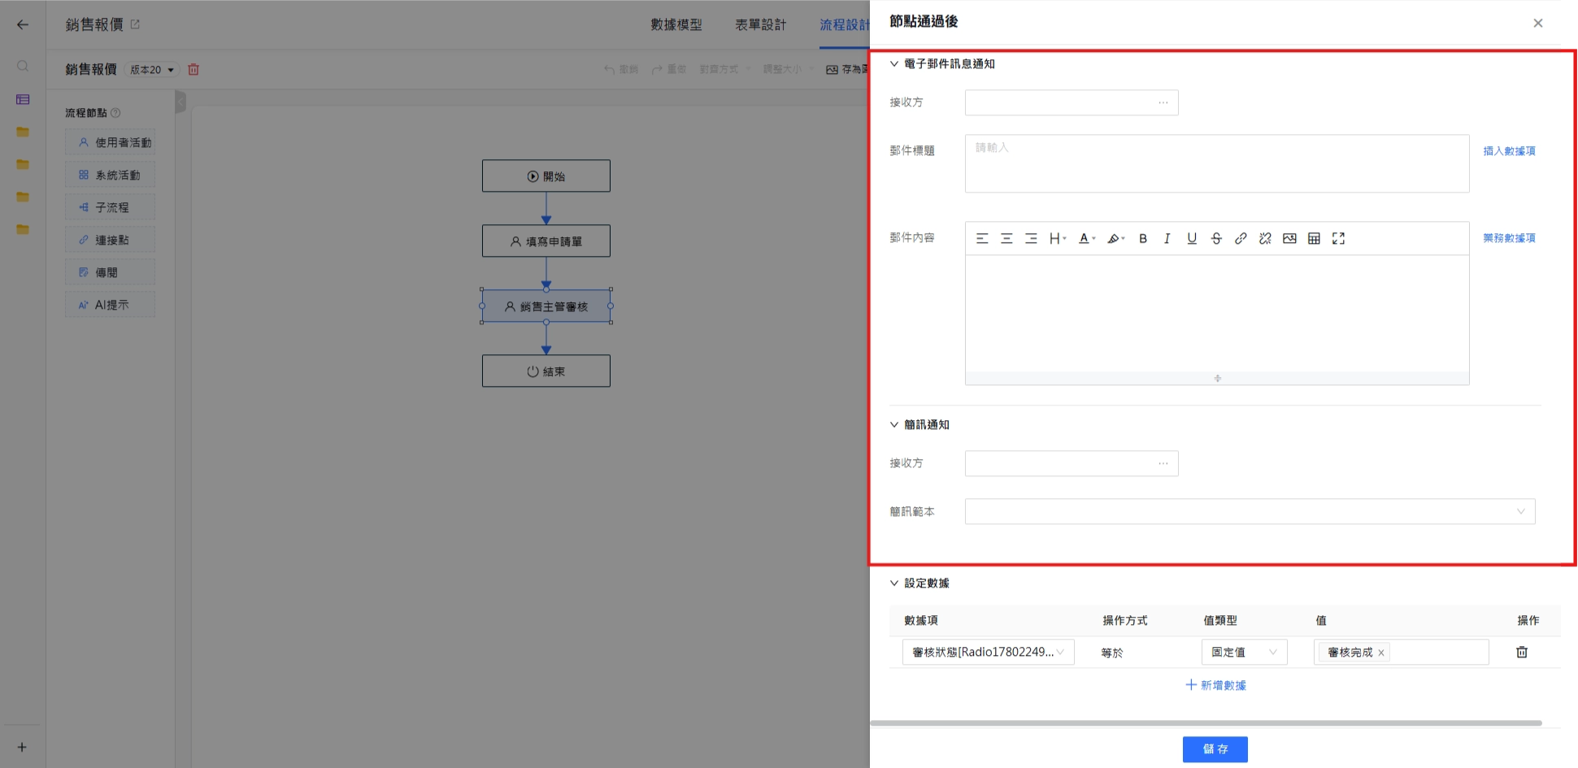The height and width of the screenshot is (768, 1578).
Task: Insert a table into email content
Action: pyautogui.click(x=1314, y=238)
